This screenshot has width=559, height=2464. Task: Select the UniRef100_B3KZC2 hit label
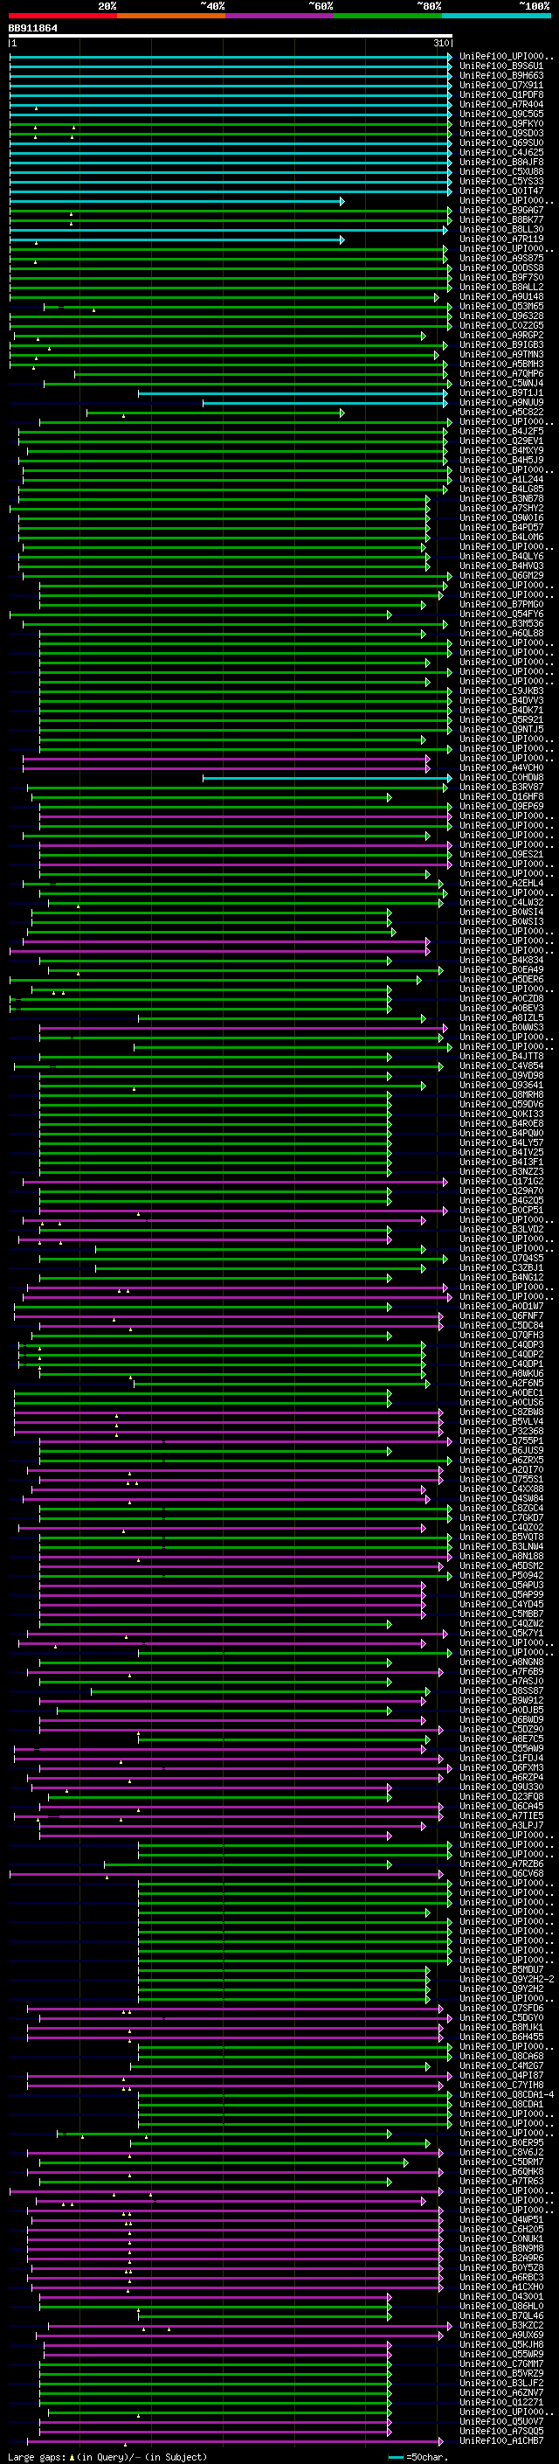point(501,2325)
